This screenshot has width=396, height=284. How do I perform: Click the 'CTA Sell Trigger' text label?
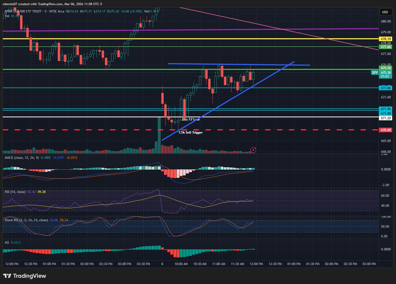[x=191, y=132]
